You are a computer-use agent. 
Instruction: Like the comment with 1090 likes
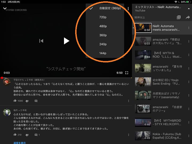pyautogui.click(x=15, y=101)
